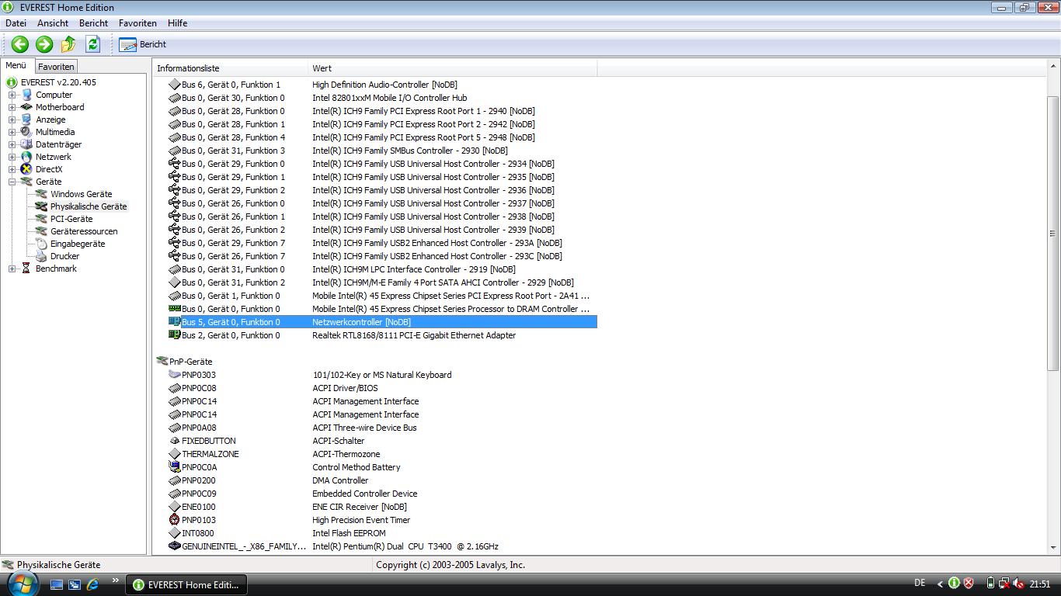Expand the Anzeige tree node
Screen dimensions: 1061x596
[x=12, y=120]
